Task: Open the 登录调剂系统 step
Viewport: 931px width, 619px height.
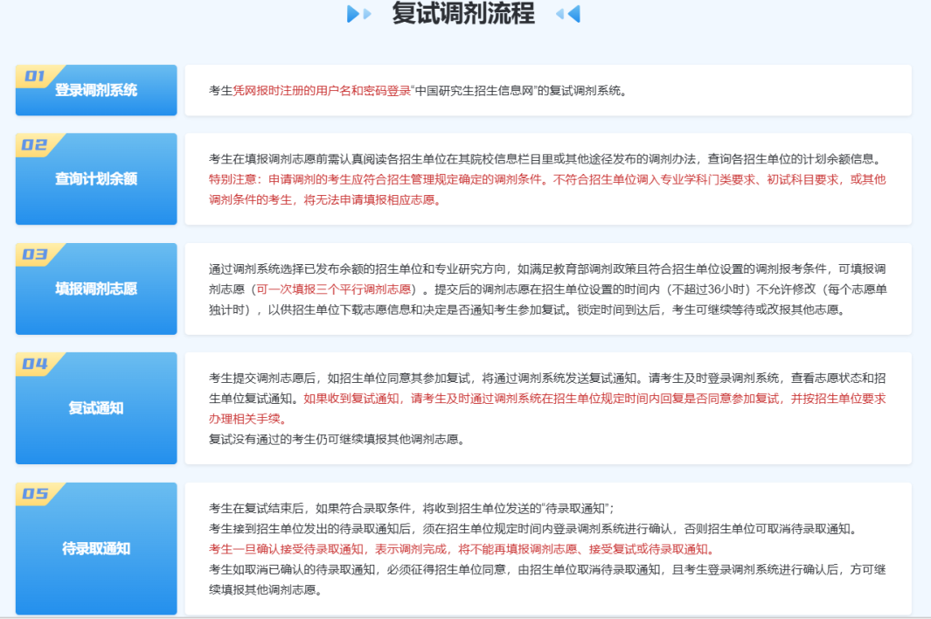Action: point(96,90)
